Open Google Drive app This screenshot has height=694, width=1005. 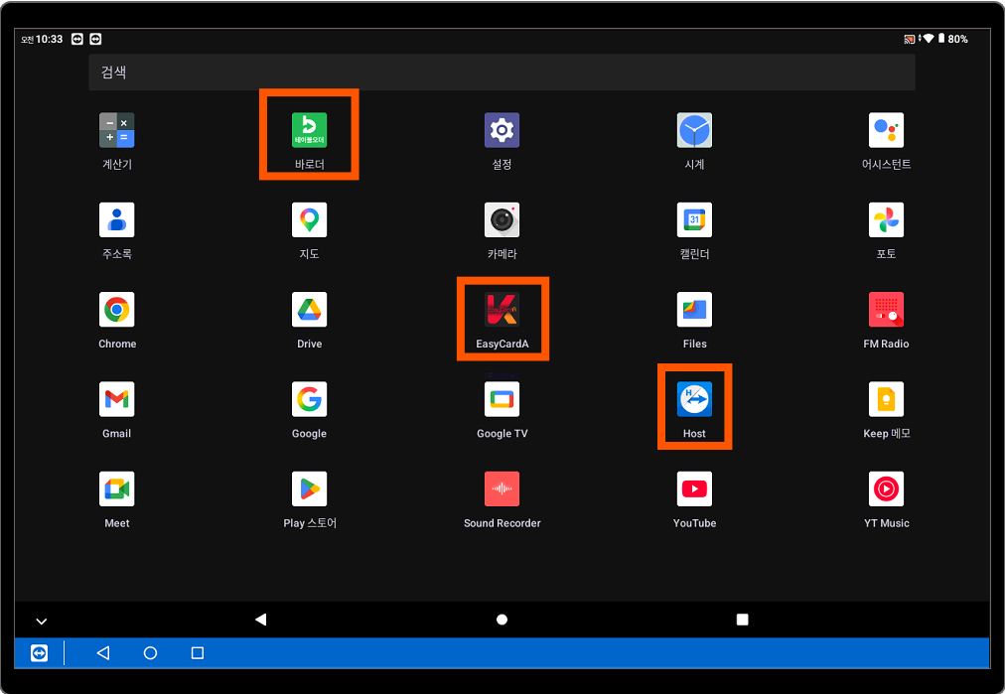coord(309,310)
